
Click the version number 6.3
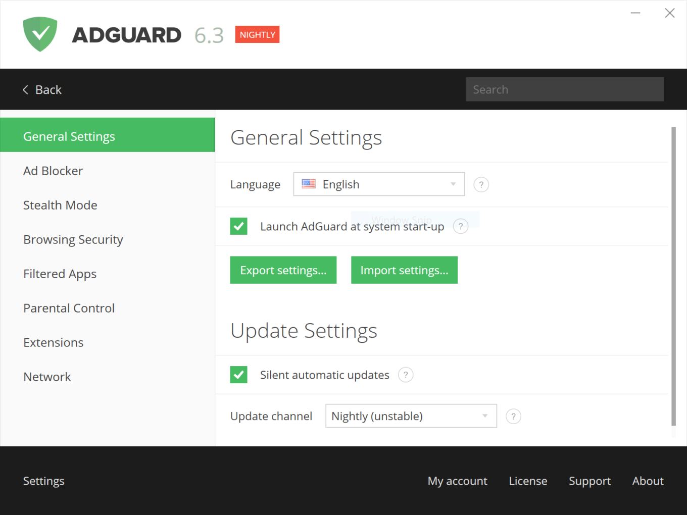209,35
